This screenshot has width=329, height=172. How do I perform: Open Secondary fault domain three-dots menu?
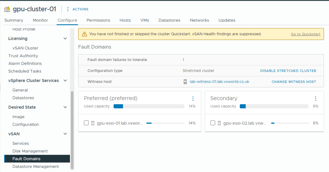(x=315, y=99)
